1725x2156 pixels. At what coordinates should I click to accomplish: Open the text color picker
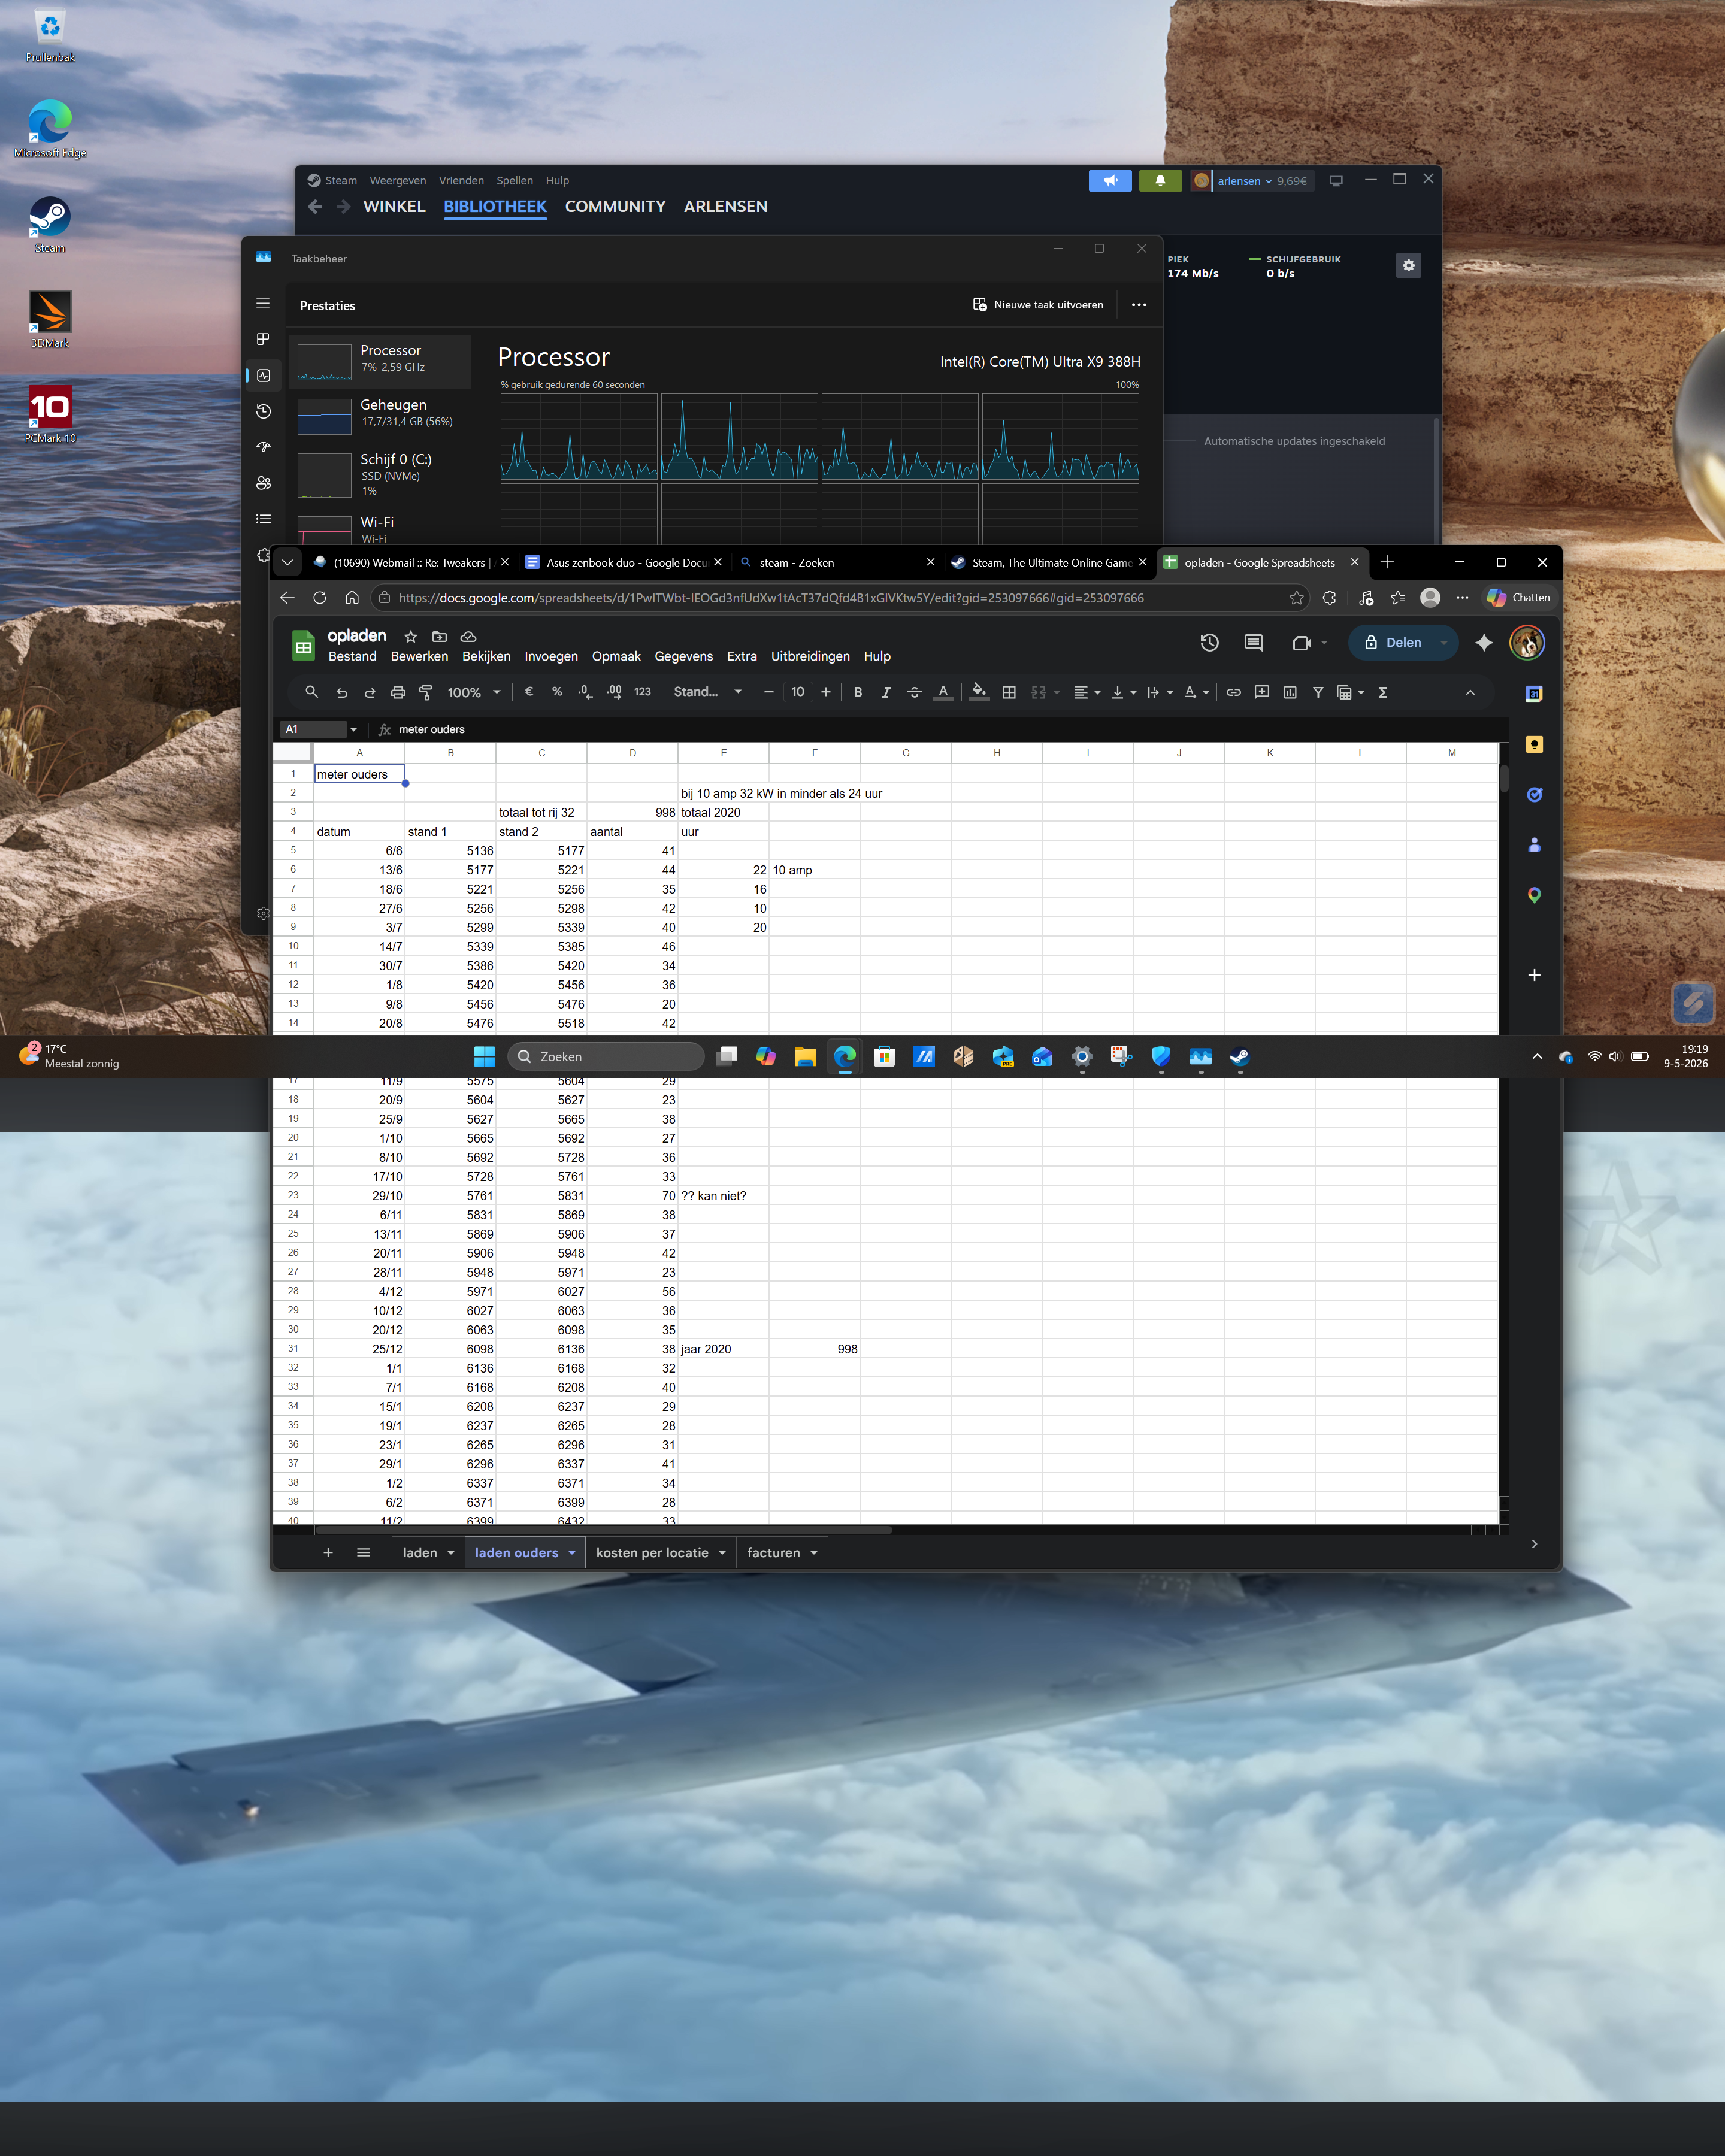point(943,692)
